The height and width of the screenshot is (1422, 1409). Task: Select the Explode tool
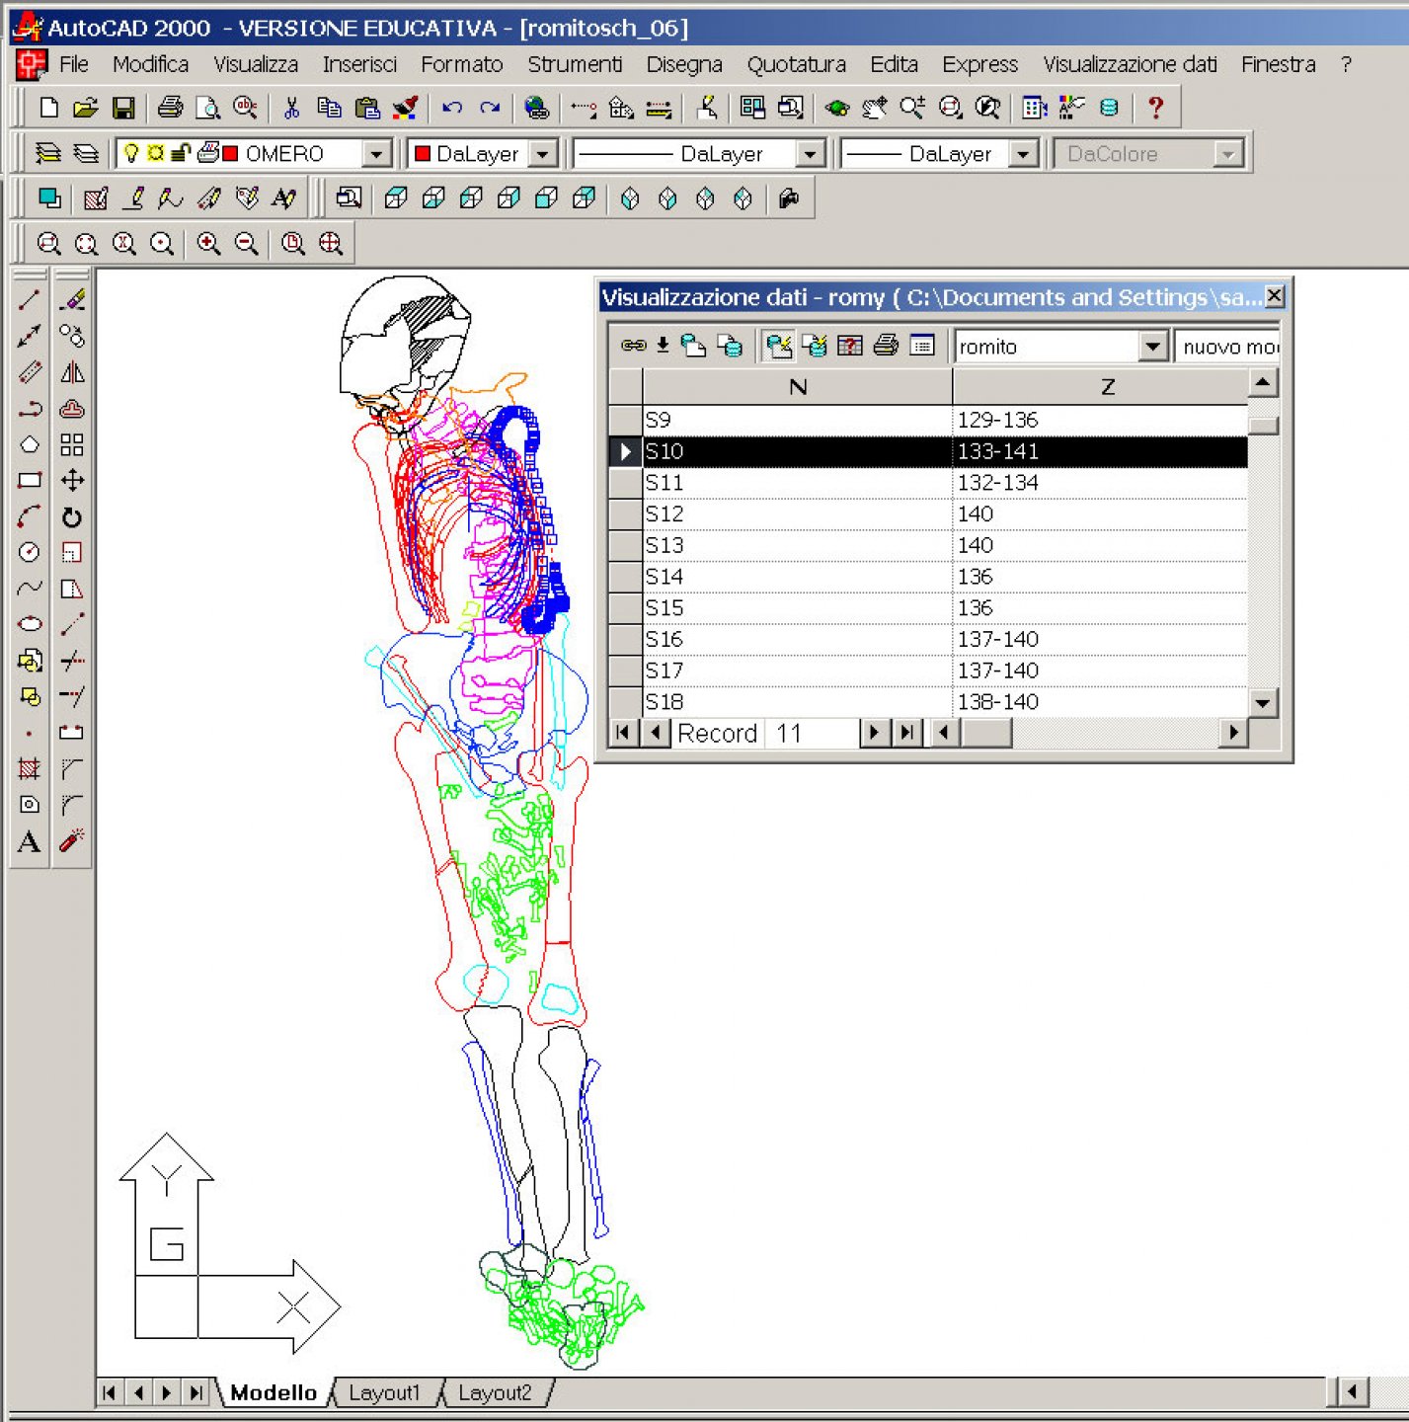point(72,841)
